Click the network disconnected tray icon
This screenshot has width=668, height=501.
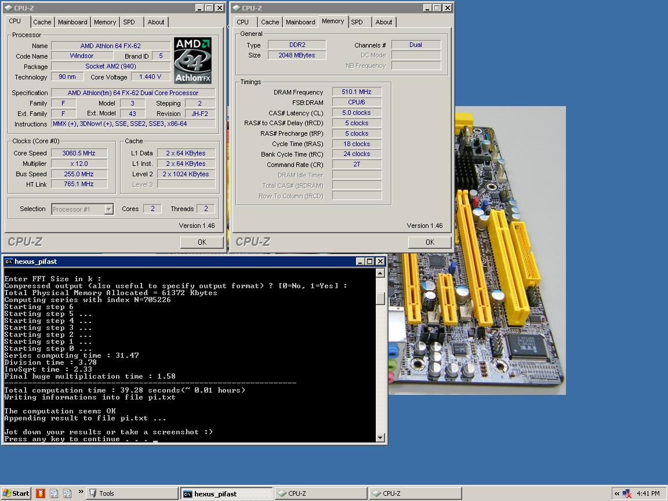(627, 494)
